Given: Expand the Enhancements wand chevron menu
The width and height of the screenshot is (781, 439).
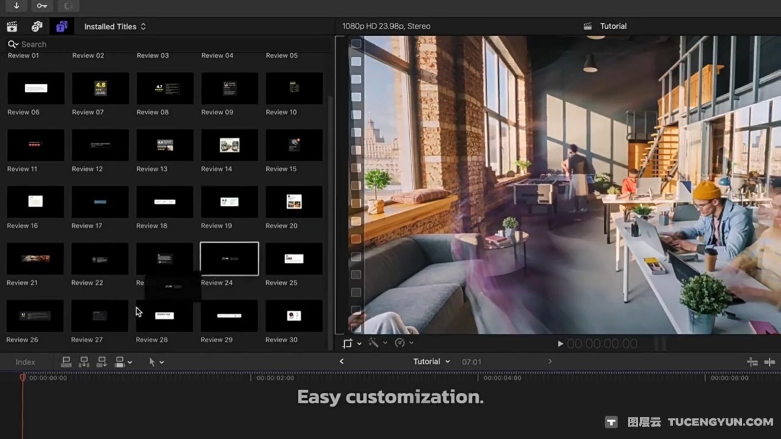Looking at the screenshot, I should pyautogui.click(x=385, y=343).
